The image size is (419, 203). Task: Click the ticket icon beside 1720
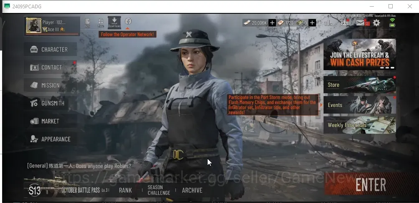click(x=281, y=23)
